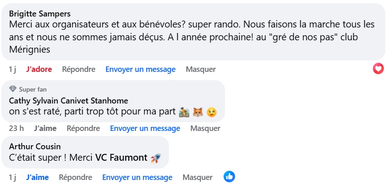The width and height of the screenshot is (388, 185).
Task: Click the heart reaction on Brigitte's comment
Action: 378,69
